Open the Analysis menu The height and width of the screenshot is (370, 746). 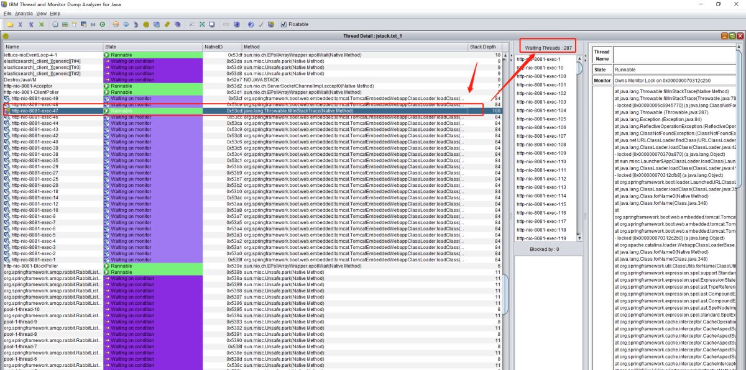point(24,13)
